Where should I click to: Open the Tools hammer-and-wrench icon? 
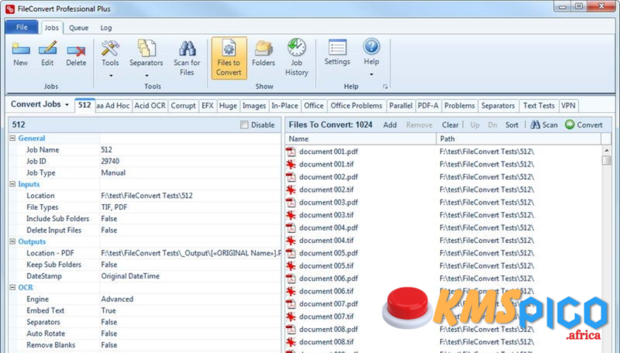110,48
